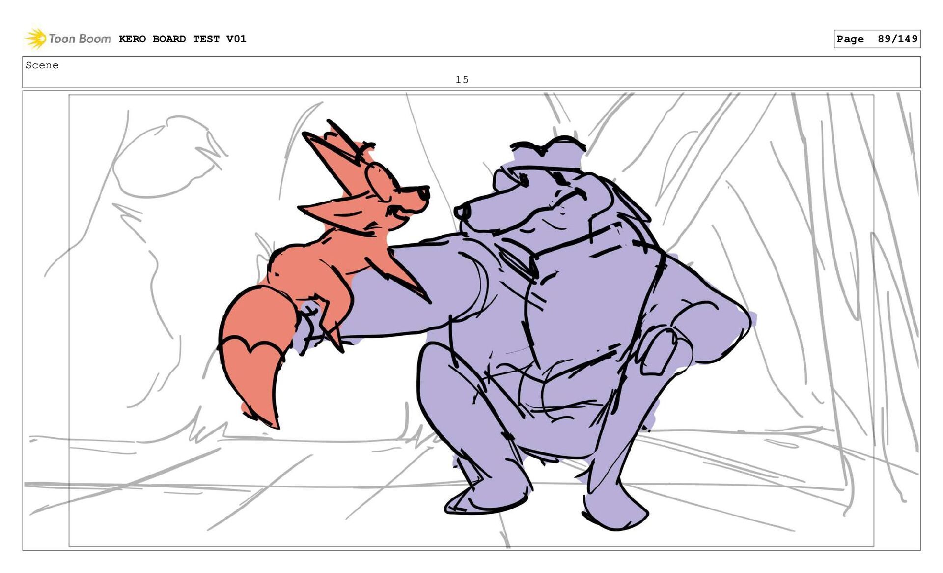Screen dimensions: 943x573
Task: Click the Page 89/149 indicator box
Action: click(877, 39)
